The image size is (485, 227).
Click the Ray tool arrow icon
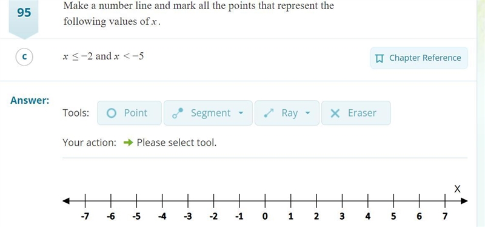pyautogui.click(x=269, y=113)
